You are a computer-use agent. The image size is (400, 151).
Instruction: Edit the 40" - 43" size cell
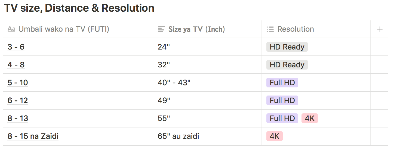(x=207, y=83)
